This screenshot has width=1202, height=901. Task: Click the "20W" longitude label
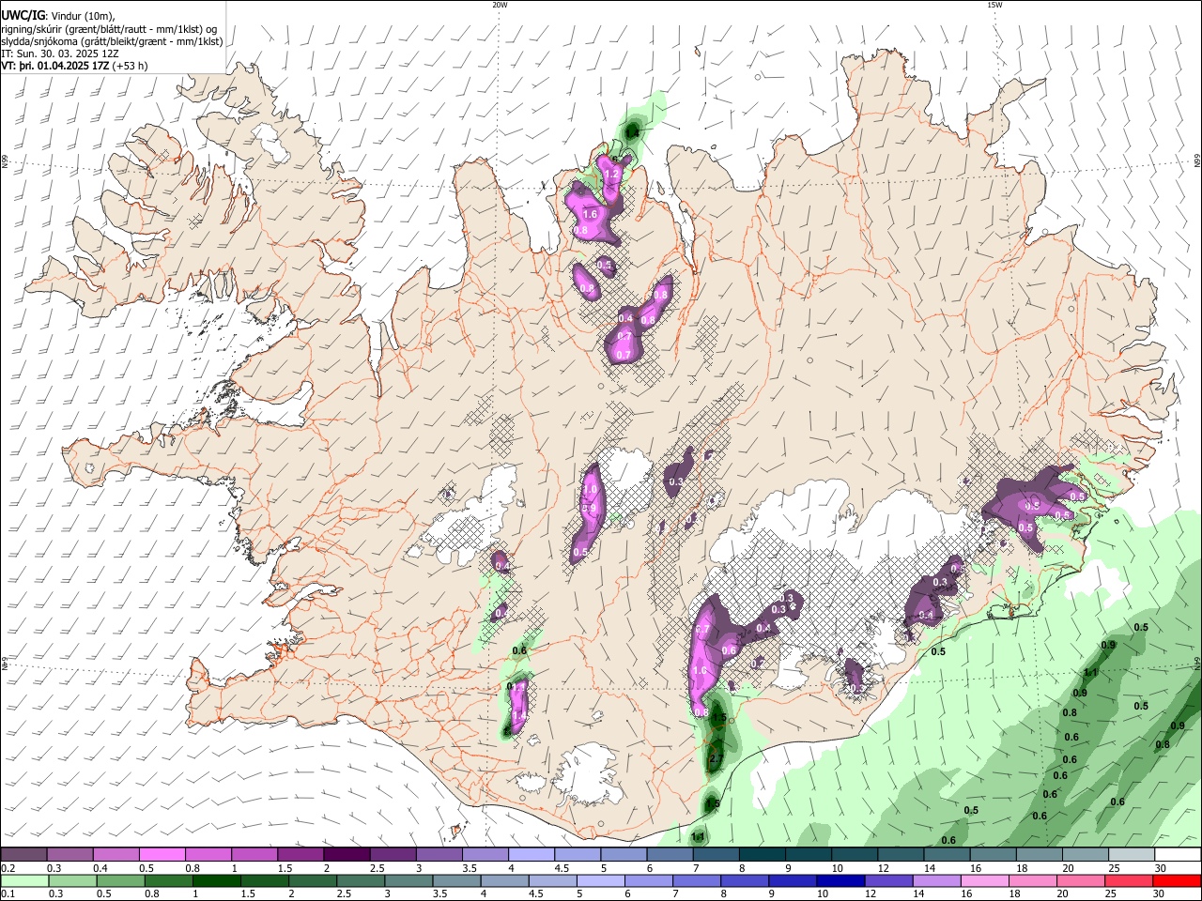pos(500,5)
